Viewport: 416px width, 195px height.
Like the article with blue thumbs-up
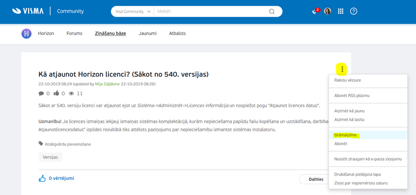42,179
